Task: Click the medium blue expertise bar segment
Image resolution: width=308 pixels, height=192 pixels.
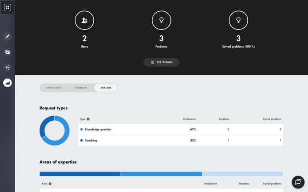Action: click(161, 174)
